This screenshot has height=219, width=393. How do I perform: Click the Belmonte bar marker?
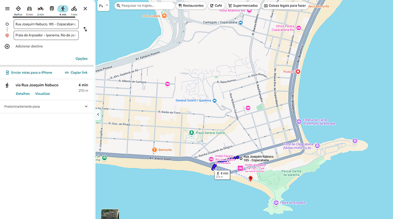(155, 150)
